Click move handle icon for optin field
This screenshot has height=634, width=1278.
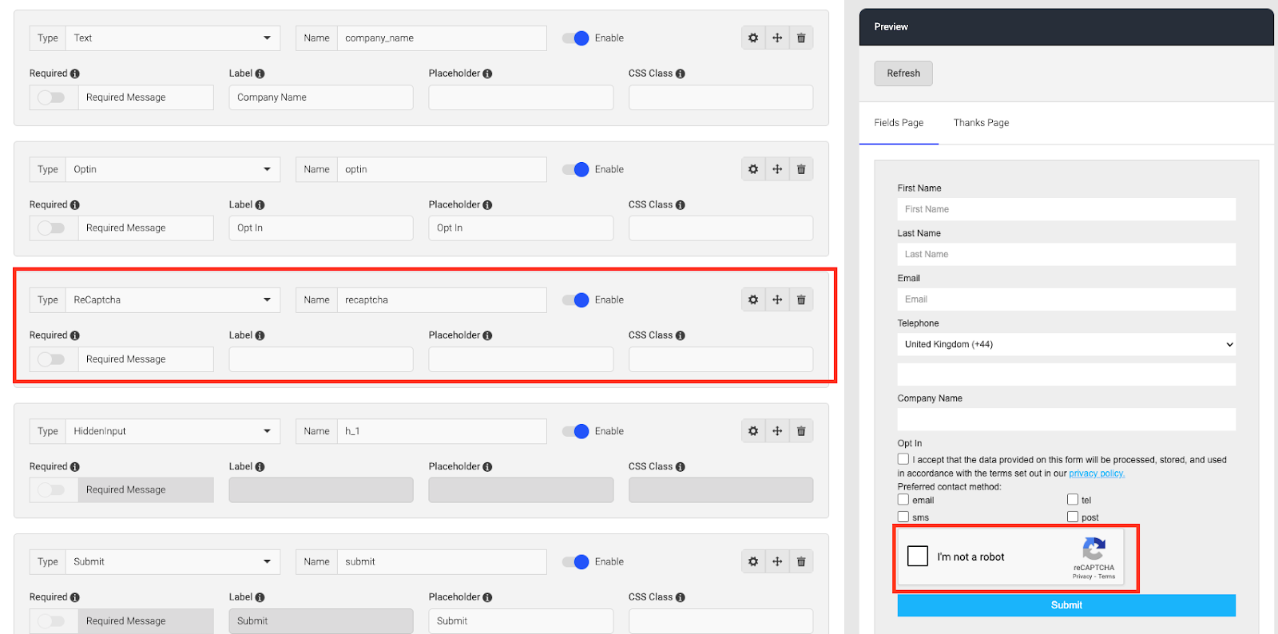[777, 169]
